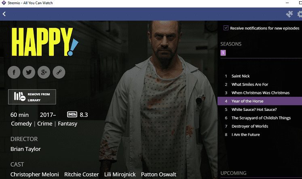Open the add-ons puzzle icon
Screen dimensions: 302x179
289,14
